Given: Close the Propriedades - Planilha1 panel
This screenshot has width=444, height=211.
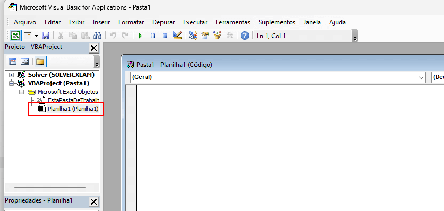Looking at the screenshot, I should [x=93, y=202].
